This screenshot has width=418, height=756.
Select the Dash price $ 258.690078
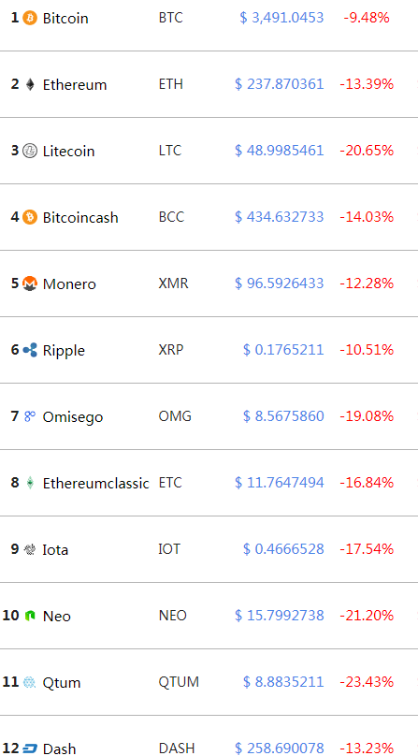(280, 749)
